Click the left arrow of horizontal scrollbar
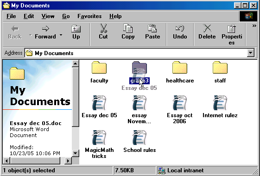This screenshot has height=176, width=260. click(6, 161)
